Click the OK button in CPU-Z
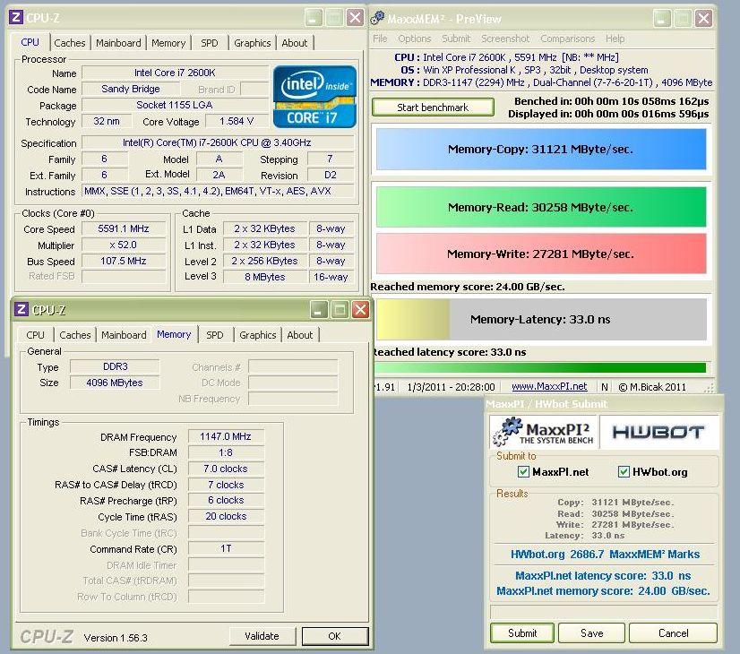 click(x=334, y=636)
